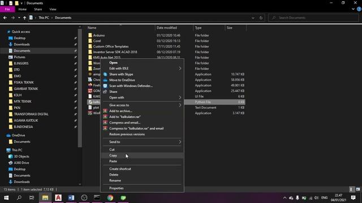Screen dimensions: 362x203
Task: Select Copy in context menu
Action: click(x=142, y=156)
